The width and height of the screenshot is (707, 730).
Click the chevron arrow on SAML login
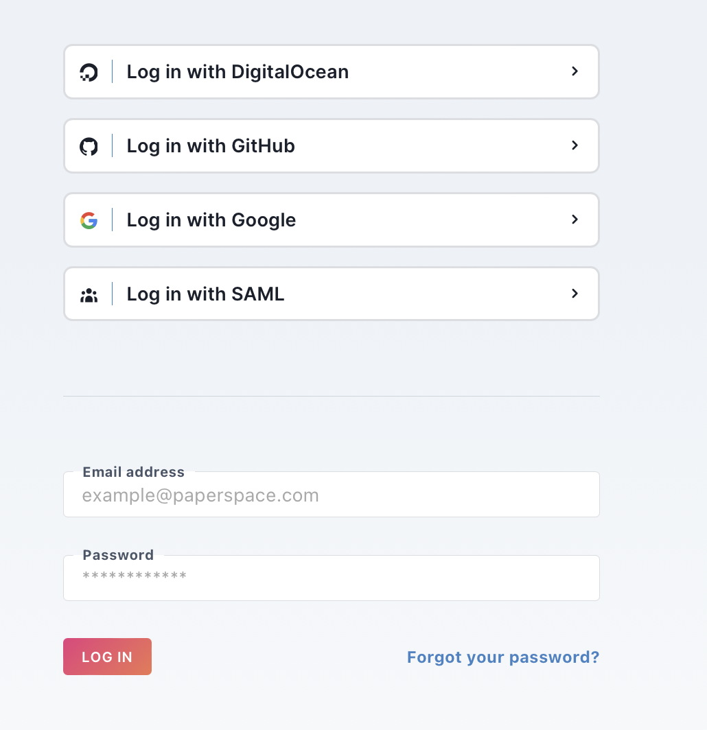[575, 294]
